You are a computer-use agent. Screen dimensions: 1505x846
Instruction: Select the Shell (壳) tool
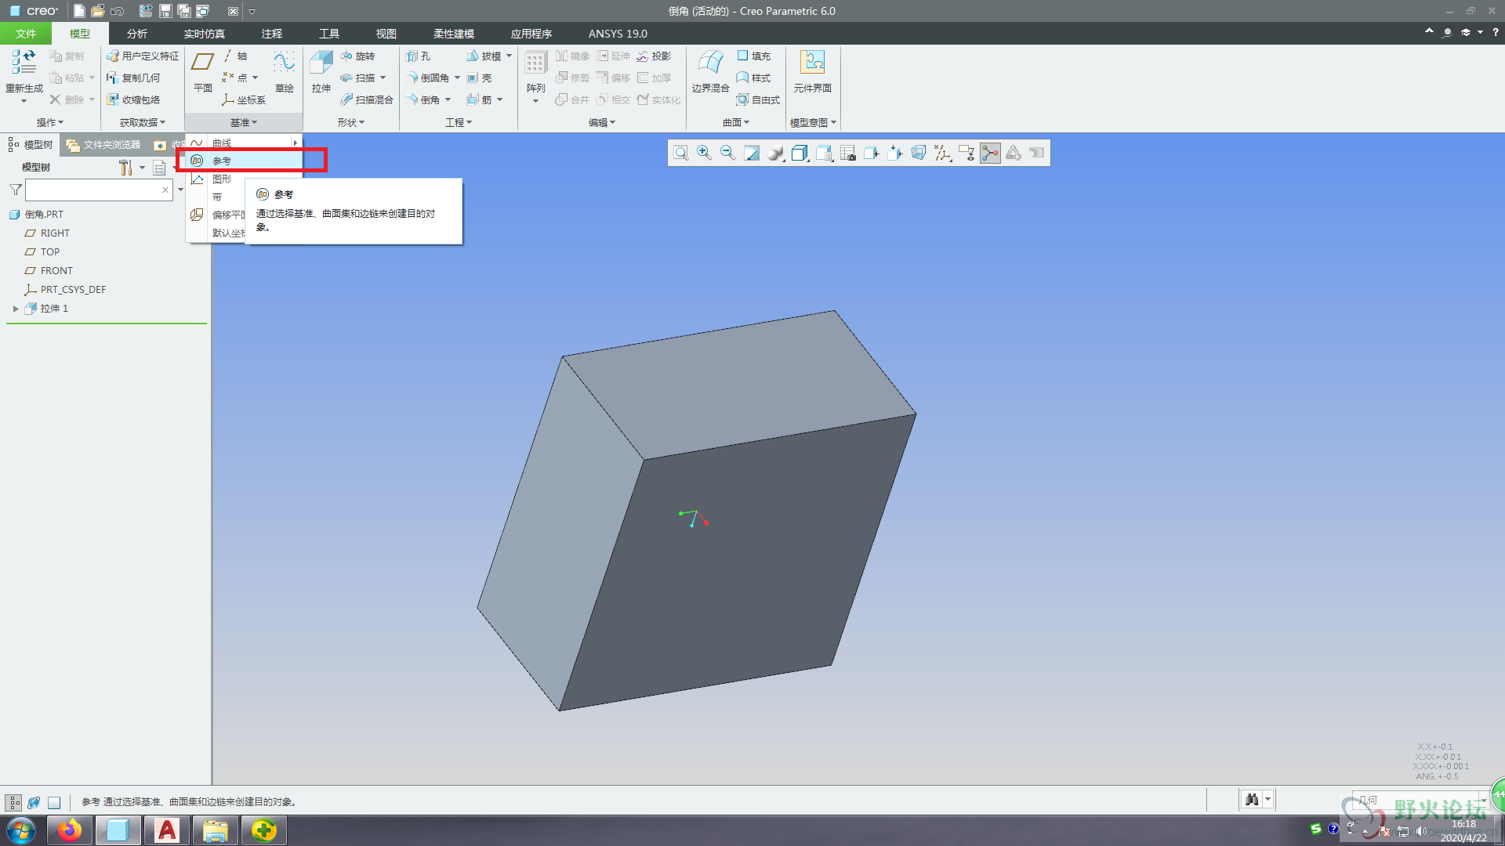tap(480, 78)
